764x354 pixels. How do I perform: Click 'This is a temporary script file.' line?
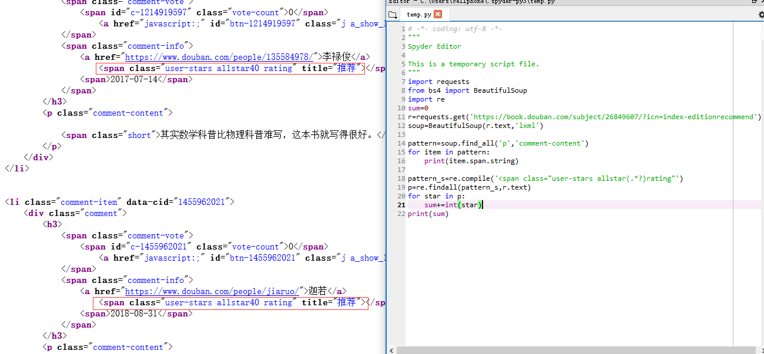(x=473, y=64)
